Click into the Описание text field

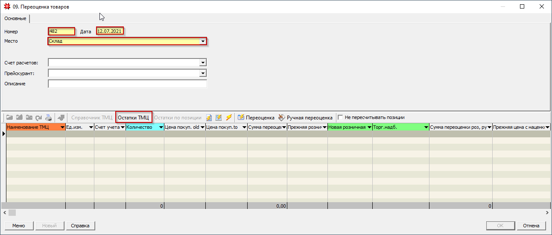[x=127, y=84]
